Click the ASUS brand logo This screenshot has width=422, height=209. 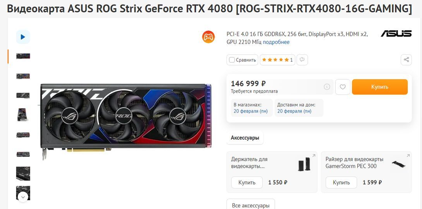click(x=396, y=34)
